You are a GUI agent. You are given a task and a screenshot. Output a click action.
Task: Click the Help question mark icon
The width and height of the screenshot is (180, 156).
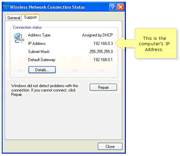click(x=113, y=7)
